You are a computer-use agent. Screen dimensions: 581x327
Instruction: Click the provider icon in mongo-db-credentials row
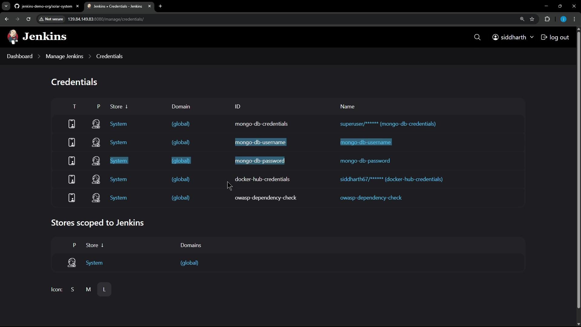tap(96, 124)
